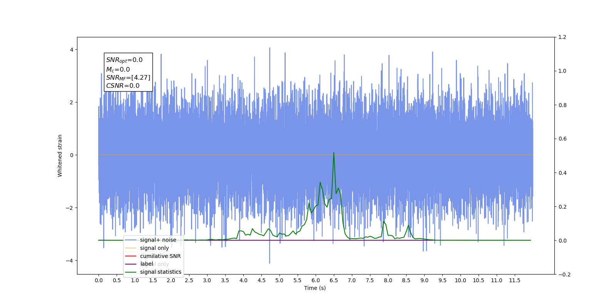Click the blue signal+noise legend line swatch

(131, 240)
